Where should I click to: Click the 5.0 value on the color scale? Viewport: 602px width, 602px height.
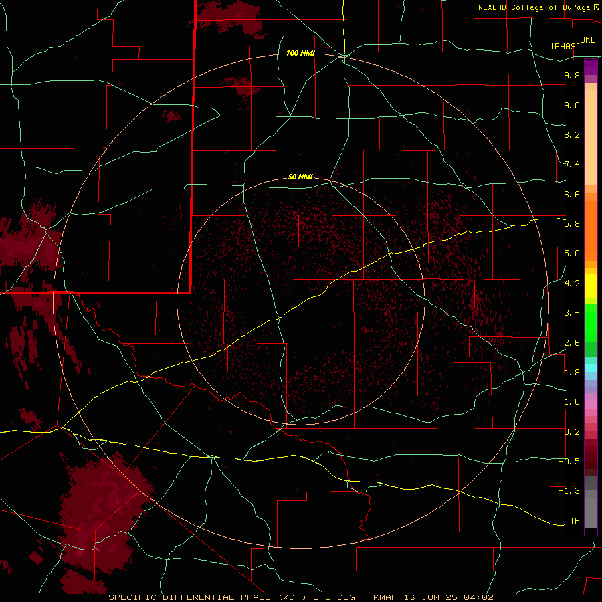pyautogui.click(x=572, y=254)
